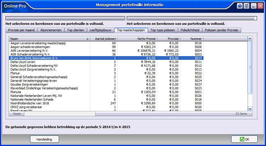Select row Aegon Levensverzekering maatschappij
266x146 pixels.
click(106, 43)
